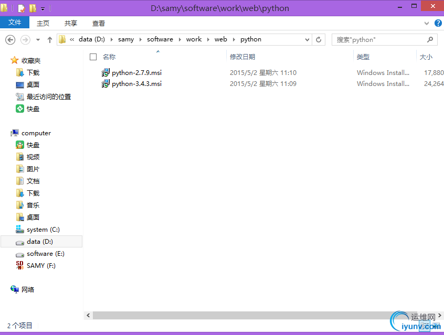Viewport: 444px width, 335px height.
Task: Expand subfolders arrow after web breadcrumb
Action: pos(234,40)
